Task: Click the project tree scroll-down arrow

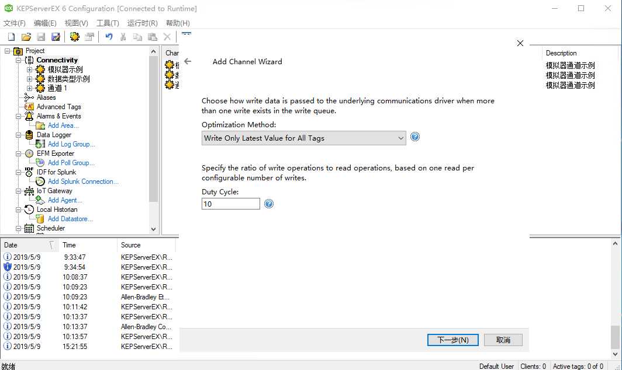Action: click(154, 229)
